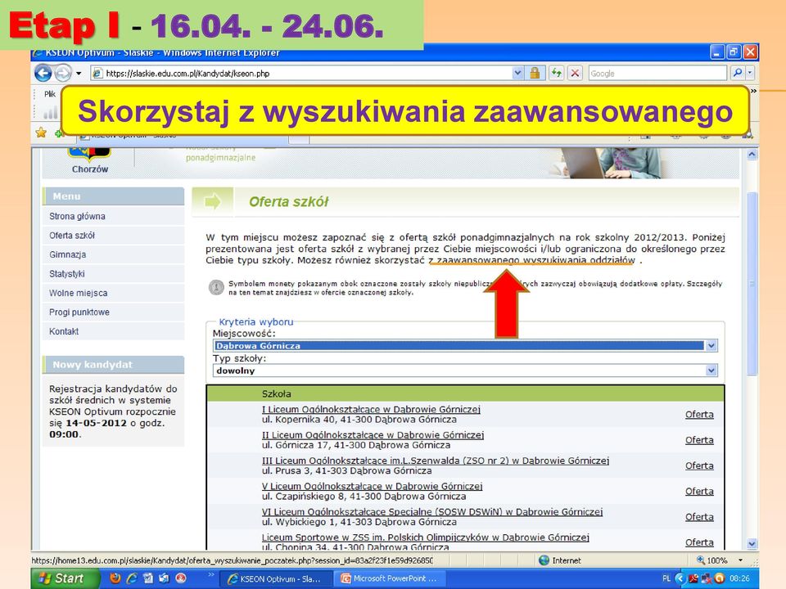Click the Chorzów city crest logo
Screen dimensions: 786x589
(90, 155)
